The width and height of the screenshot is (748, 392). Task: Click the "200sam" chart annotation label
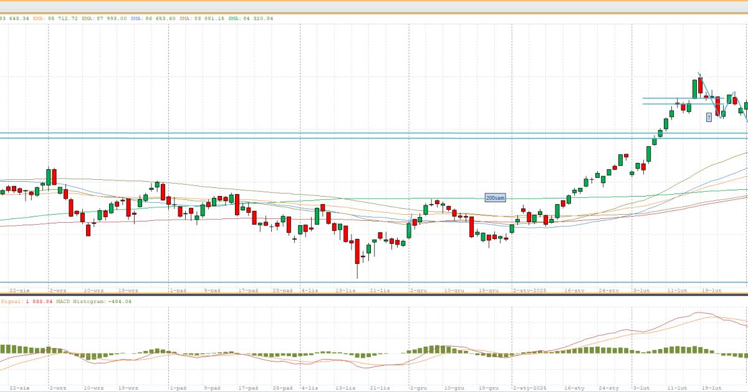pyautogui.click(x=496, y=197)
